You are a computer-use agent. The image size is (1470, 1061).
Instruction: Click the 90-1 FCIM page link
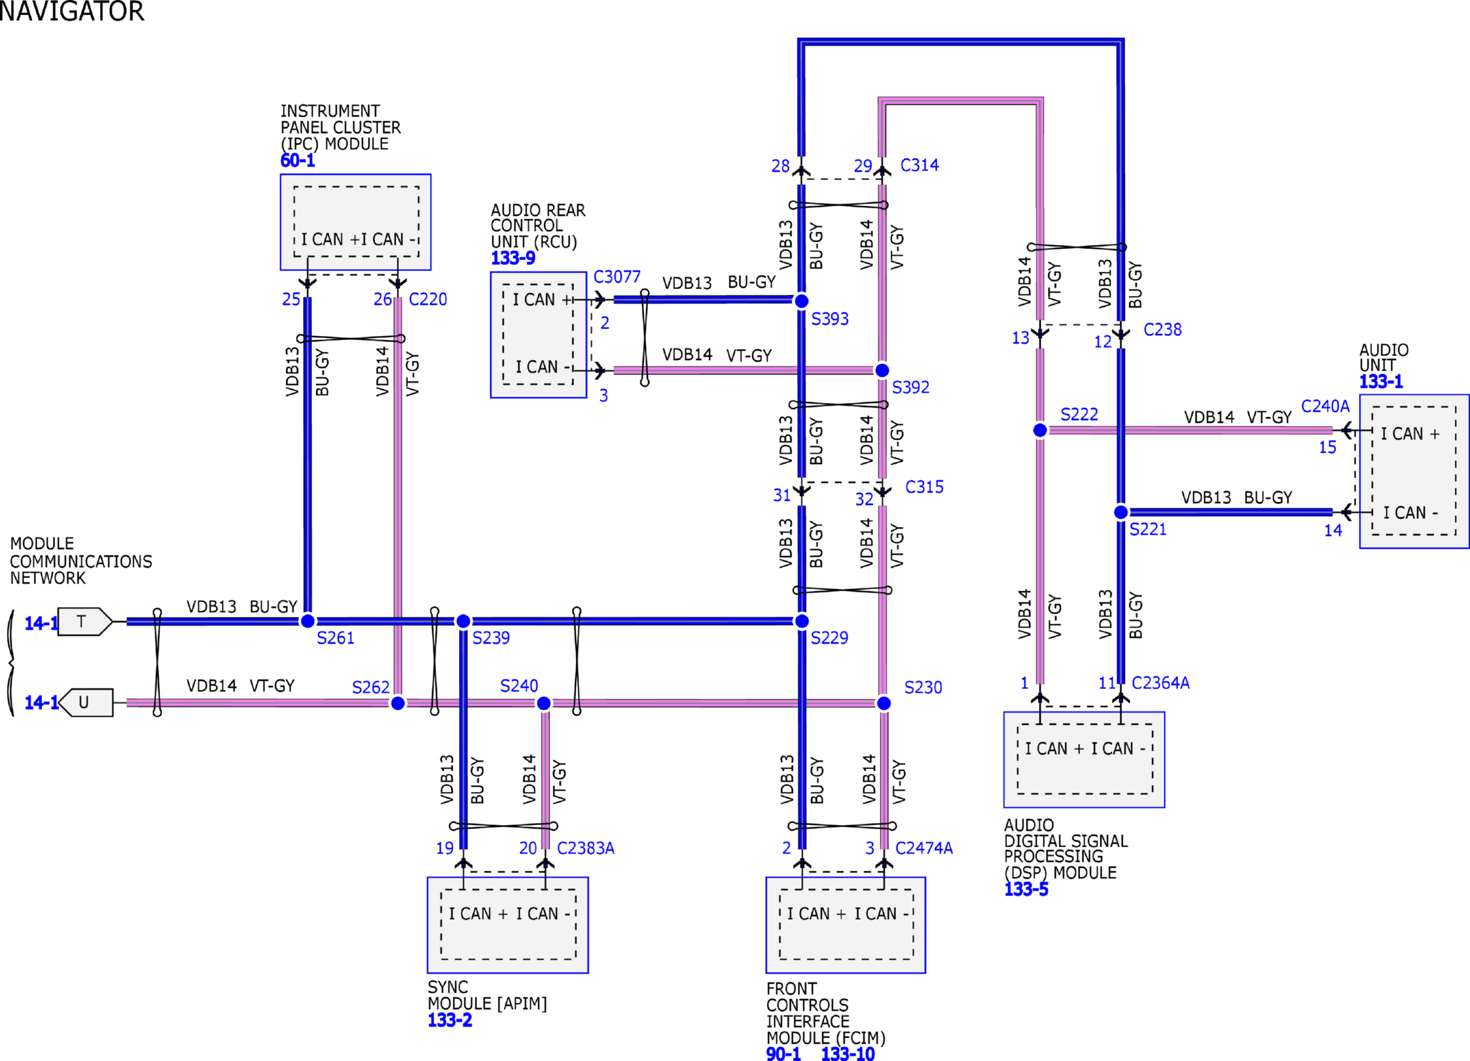click(x=783, y=1053)
